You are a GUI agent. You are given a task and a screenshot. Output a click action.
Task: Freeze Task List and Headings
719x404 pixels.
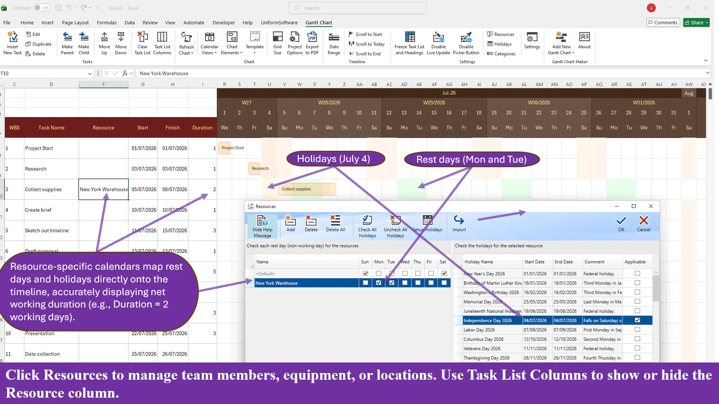coord(410,43)
